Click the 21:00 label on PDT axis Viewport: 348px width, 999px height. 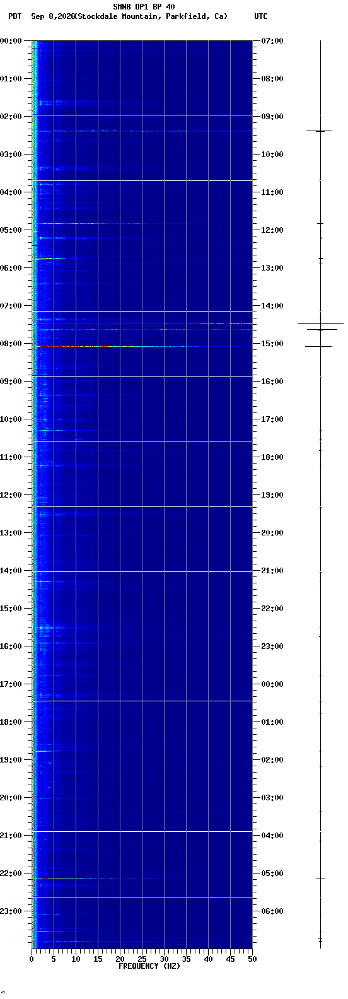click(11, 836)
